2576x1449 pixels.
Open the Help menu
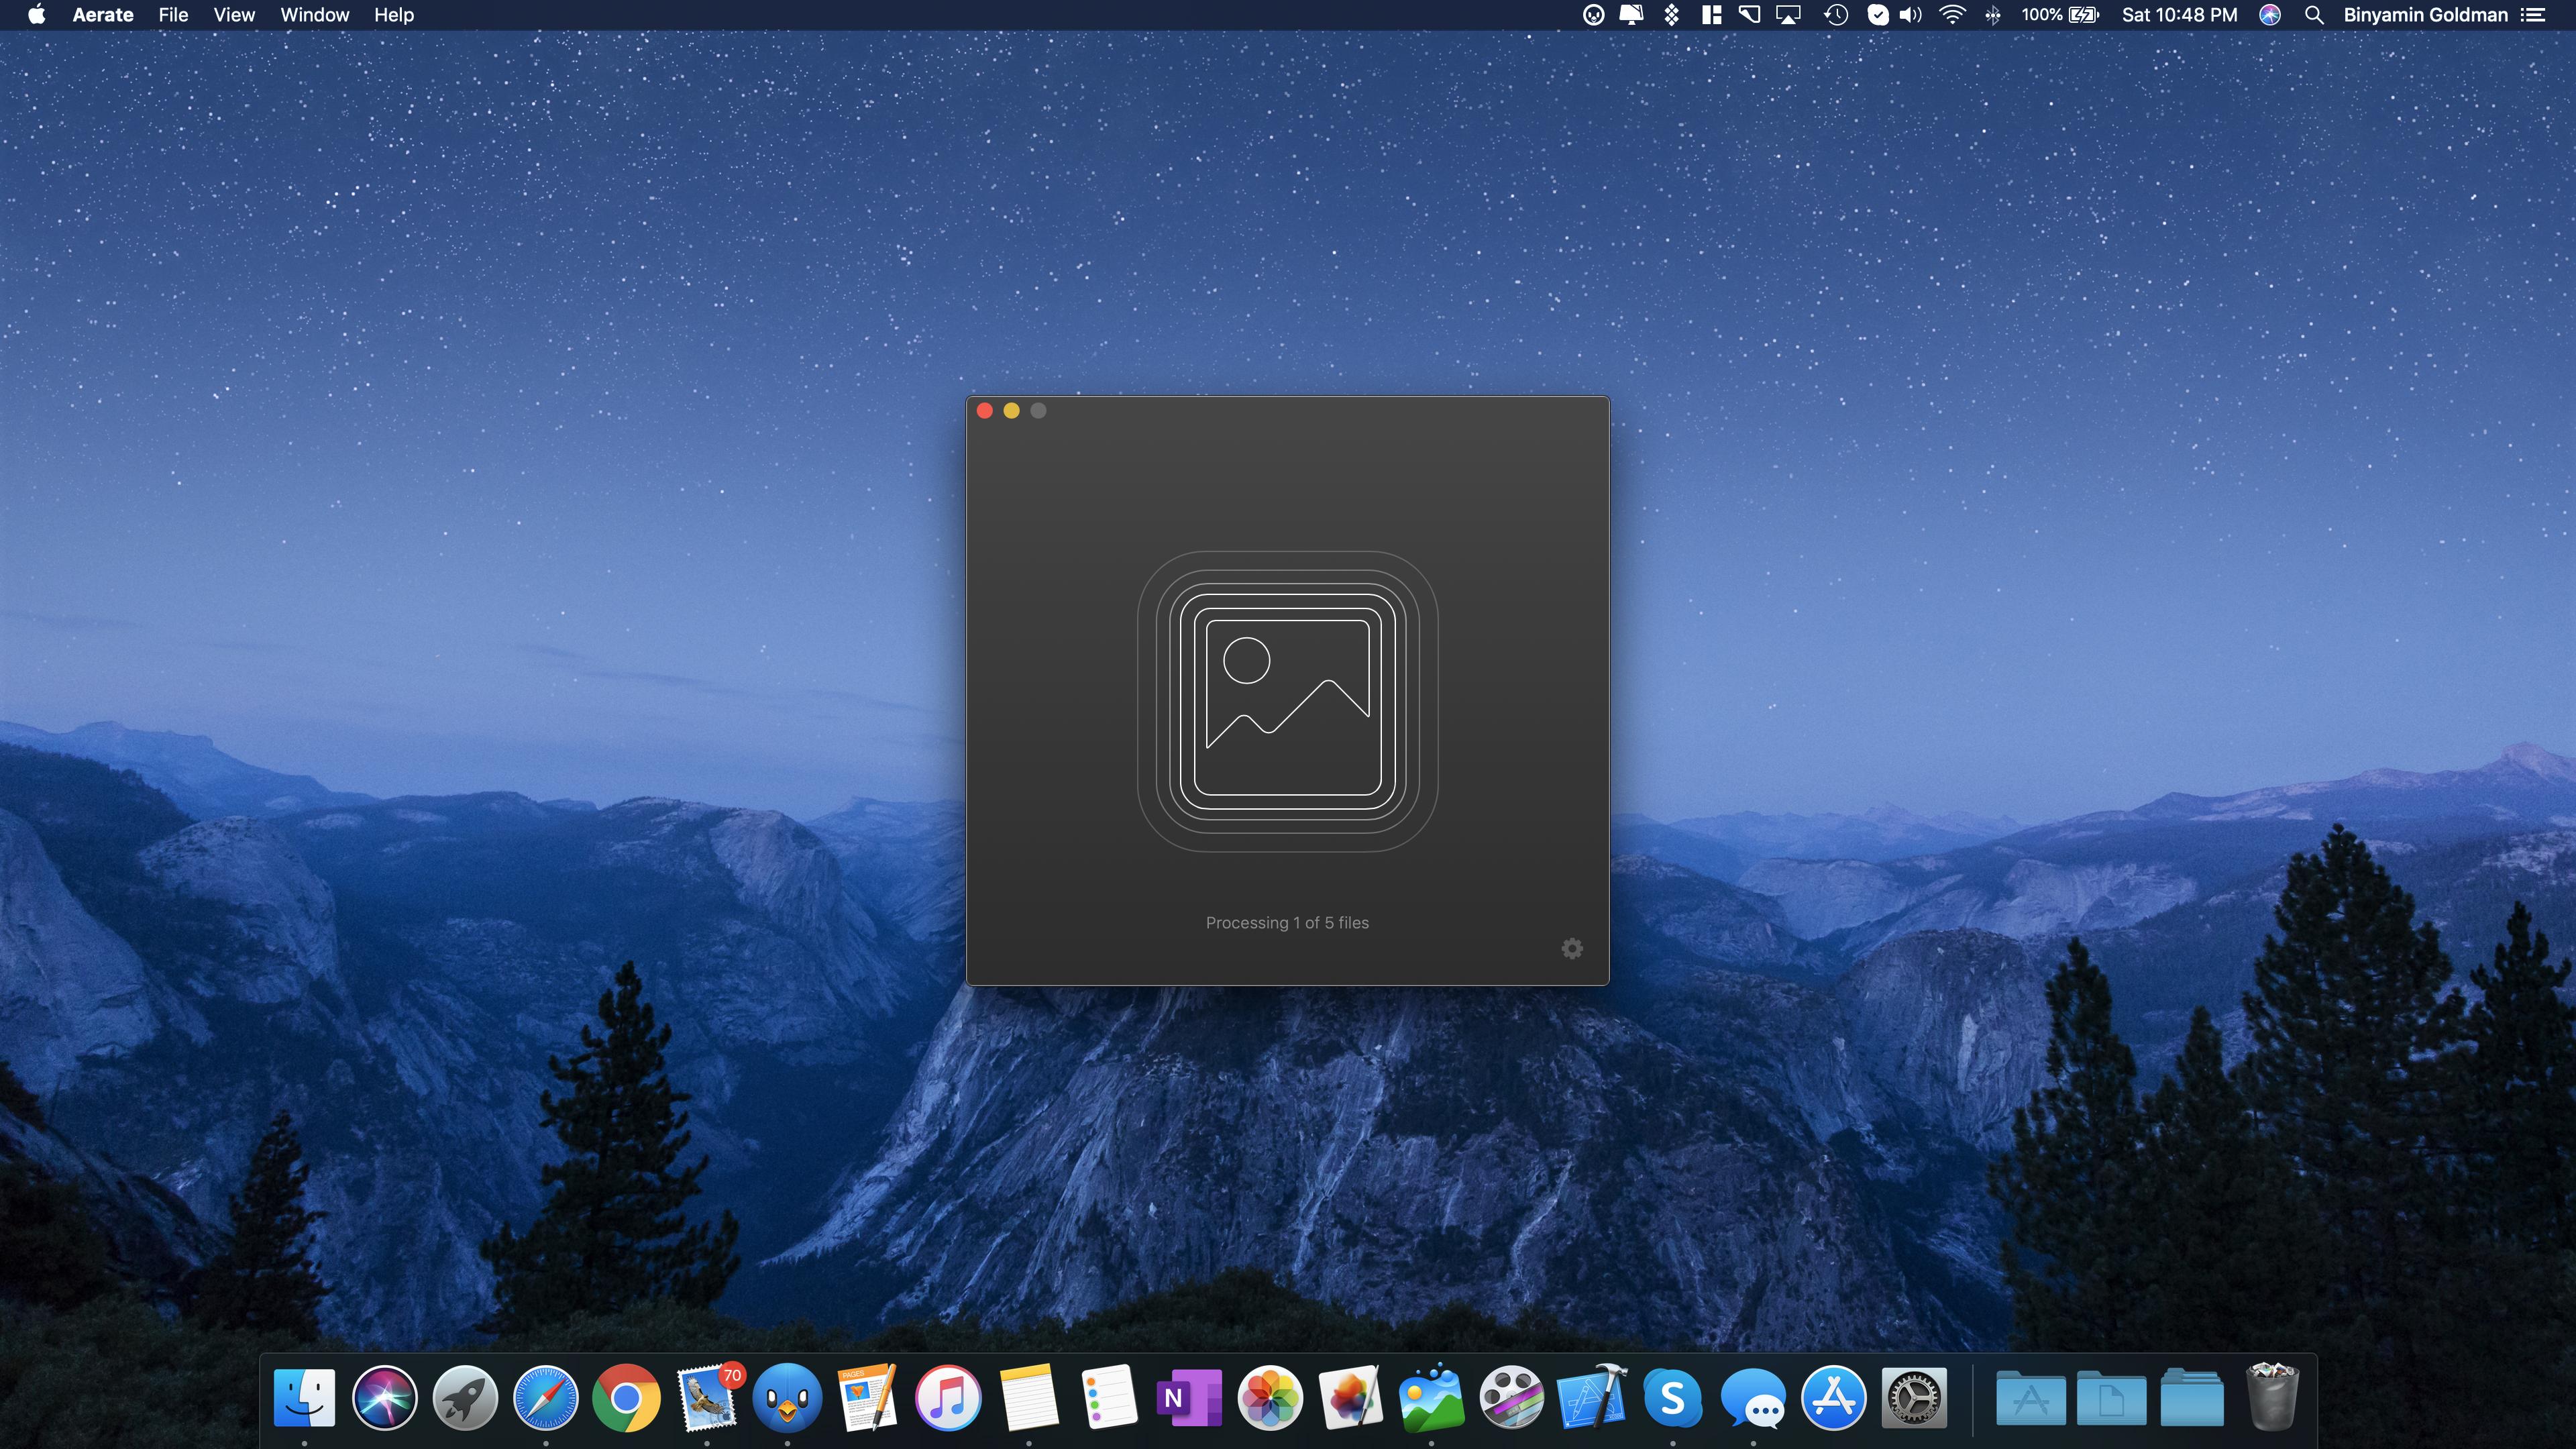click(393, 15)
